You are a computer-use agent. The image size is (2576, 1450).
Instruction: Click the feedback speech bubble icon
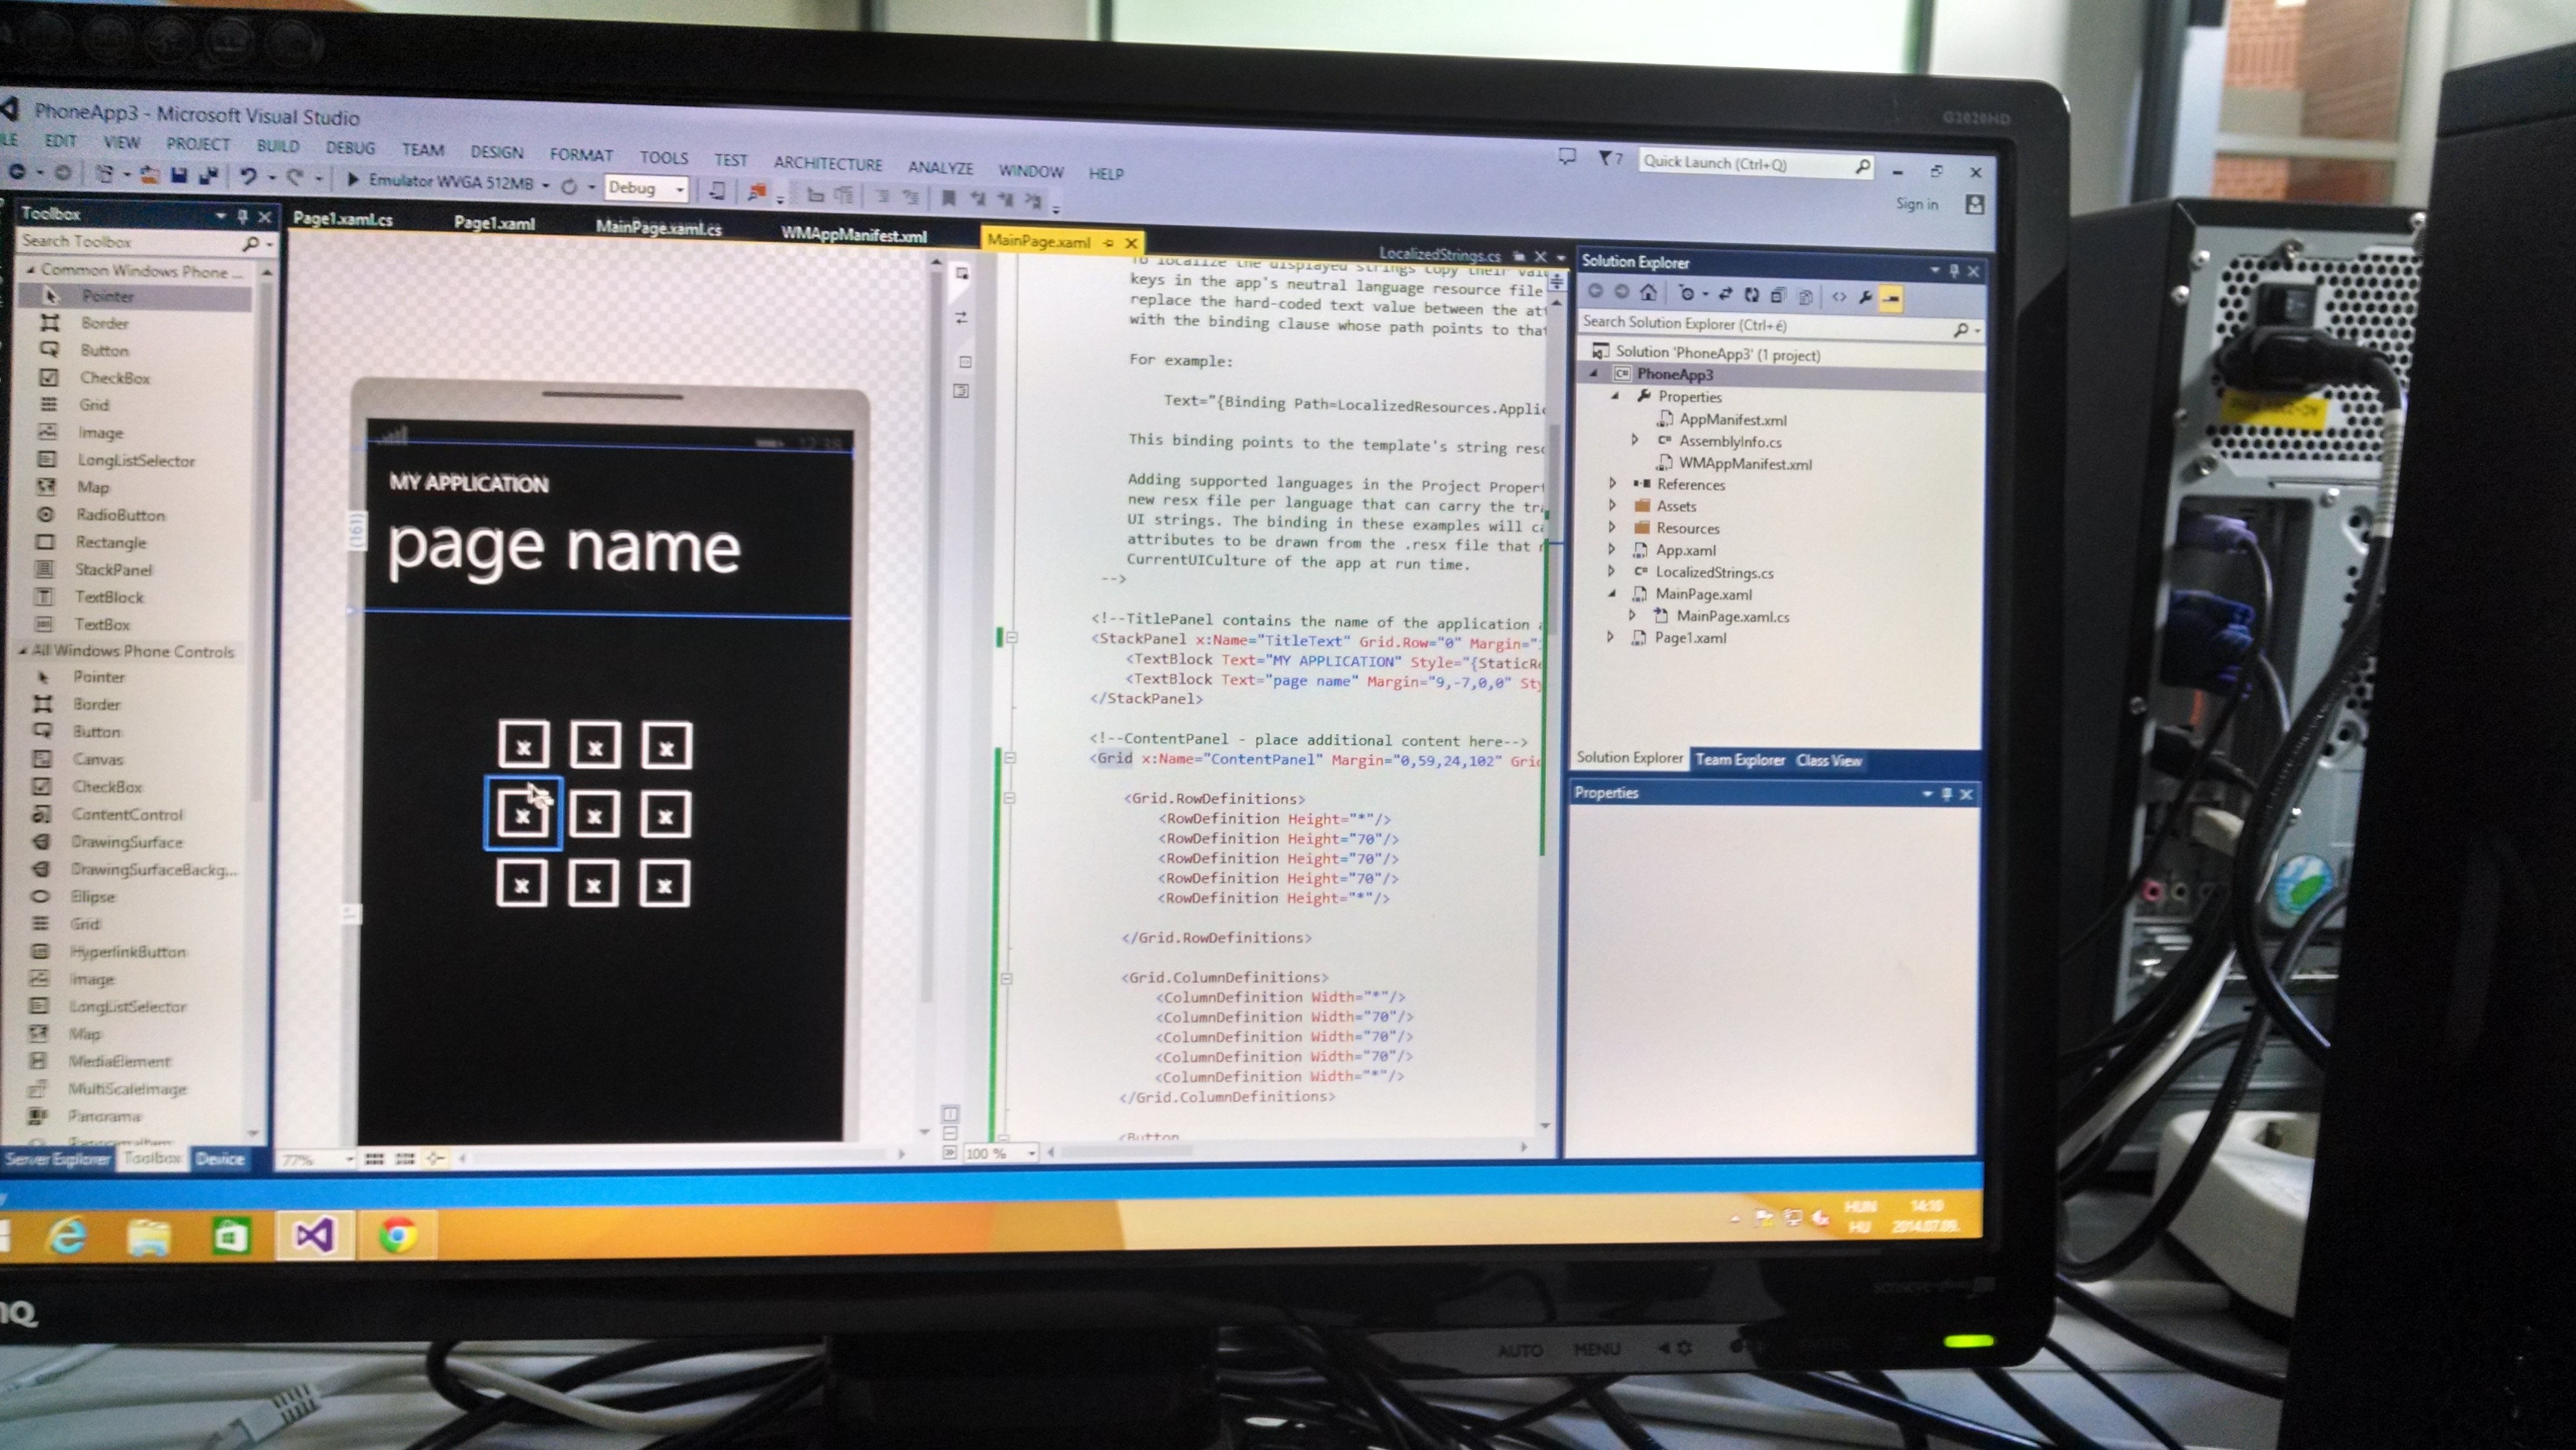point(1567,156)
